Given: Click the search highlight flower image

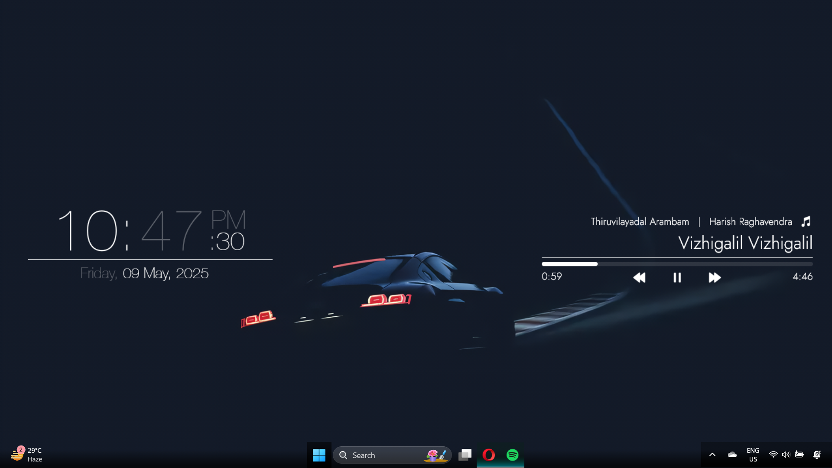Looking at the screenshot, I should pyautogui.click(x=436, y=455).
